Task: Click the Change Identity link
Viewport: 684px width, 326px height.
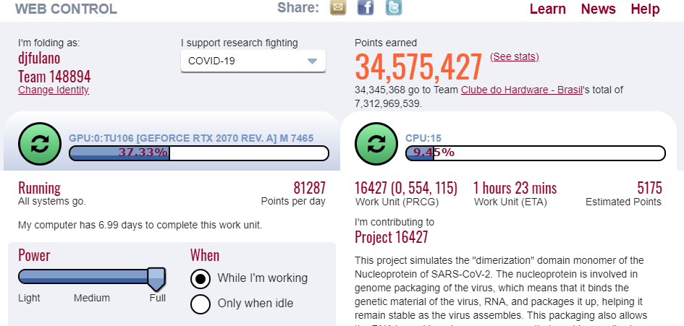Action: (54, 90)
